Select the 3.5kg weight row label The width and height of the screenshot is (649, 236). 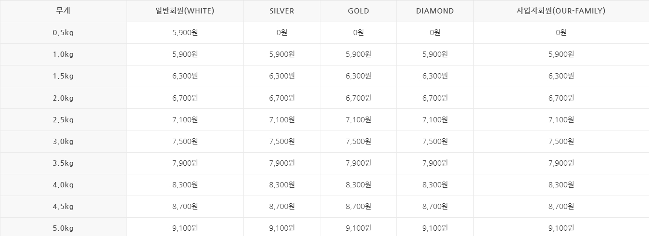63,163
